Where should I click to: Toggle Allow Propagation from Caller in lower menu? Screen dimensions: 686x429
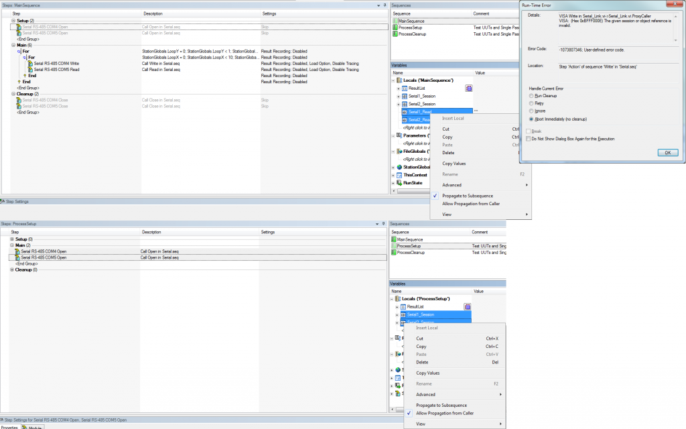point(444,413)
